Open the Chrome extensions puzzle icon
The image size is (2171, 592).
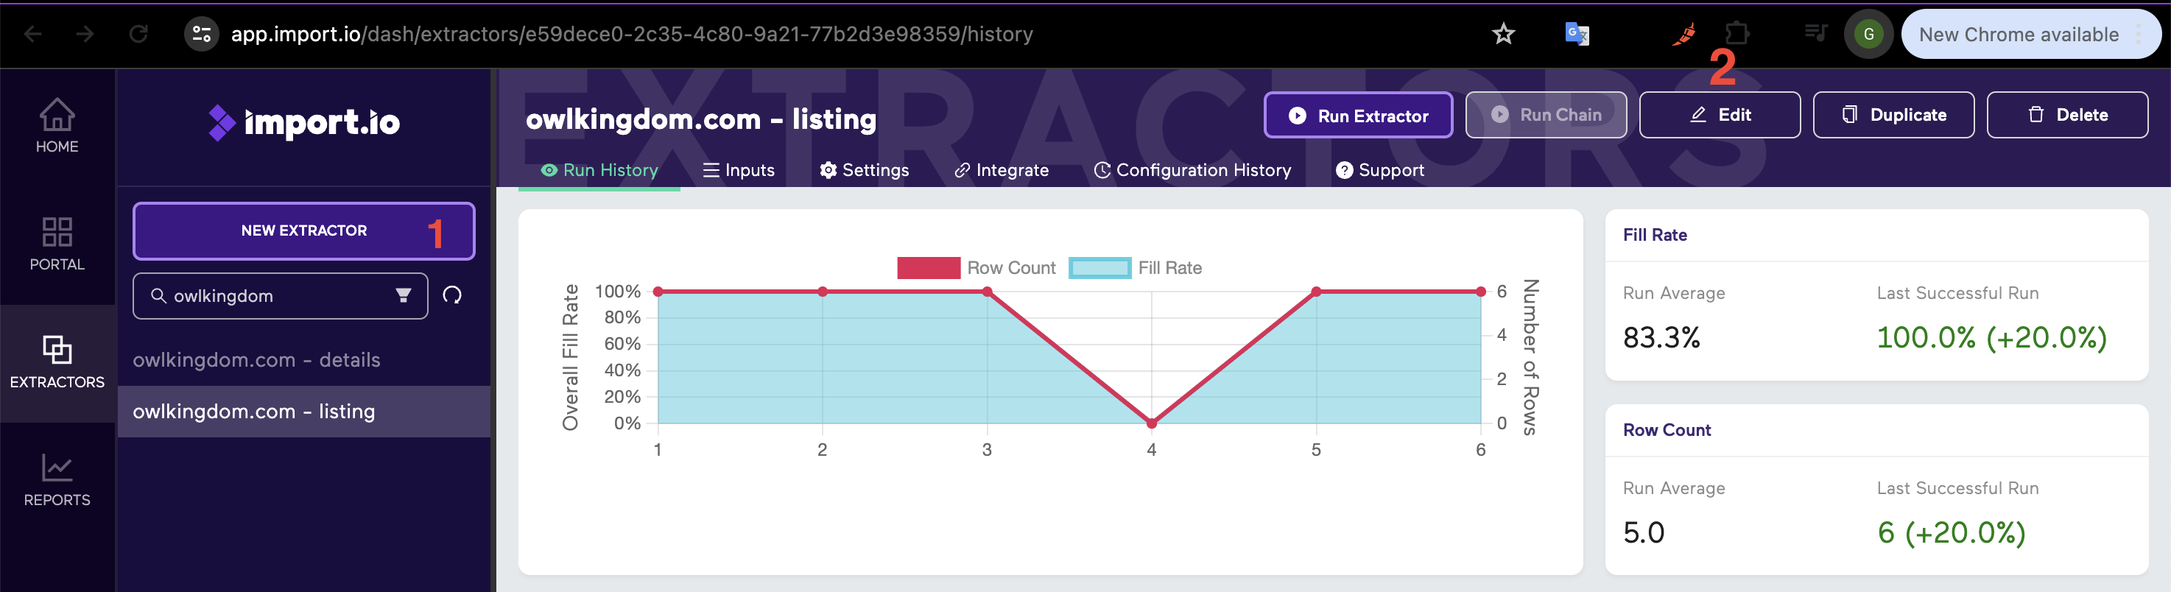click(x=1737, y=35)
